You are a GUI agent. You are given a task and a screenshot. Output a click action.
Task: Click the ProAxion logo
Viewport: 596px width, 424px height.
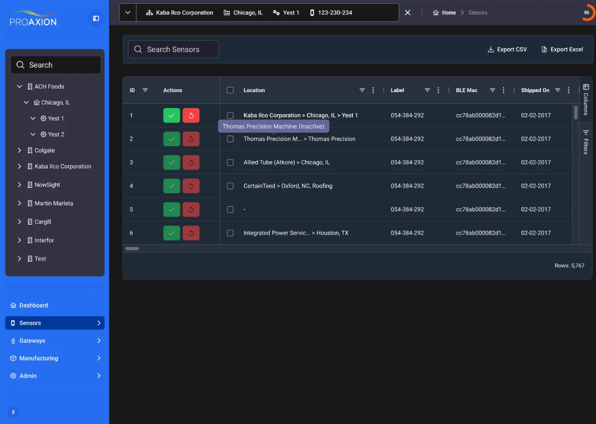point(33,18)
